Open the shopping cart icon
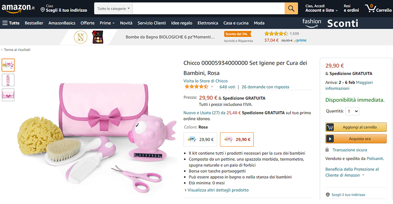This screenshot has height=204, width=393. (369, 8)
